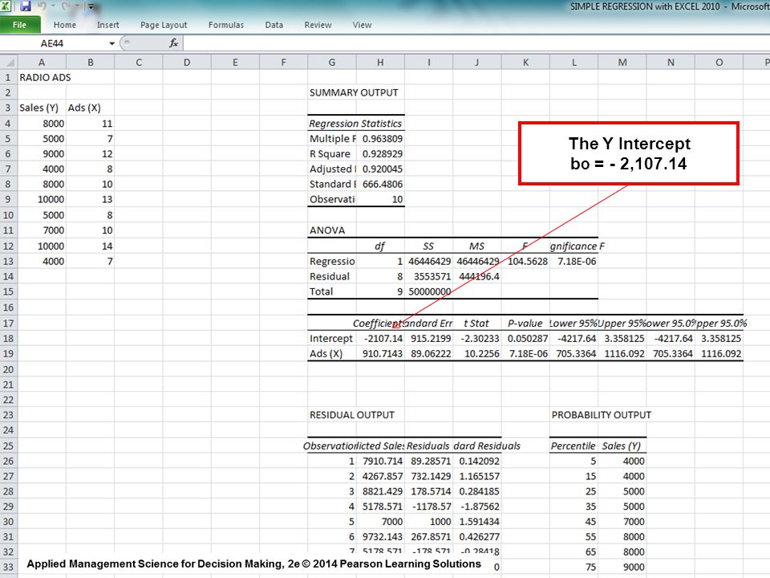
Task: Open the Customize Quick Access Toolbar dropdown
Action: [91, 7]
